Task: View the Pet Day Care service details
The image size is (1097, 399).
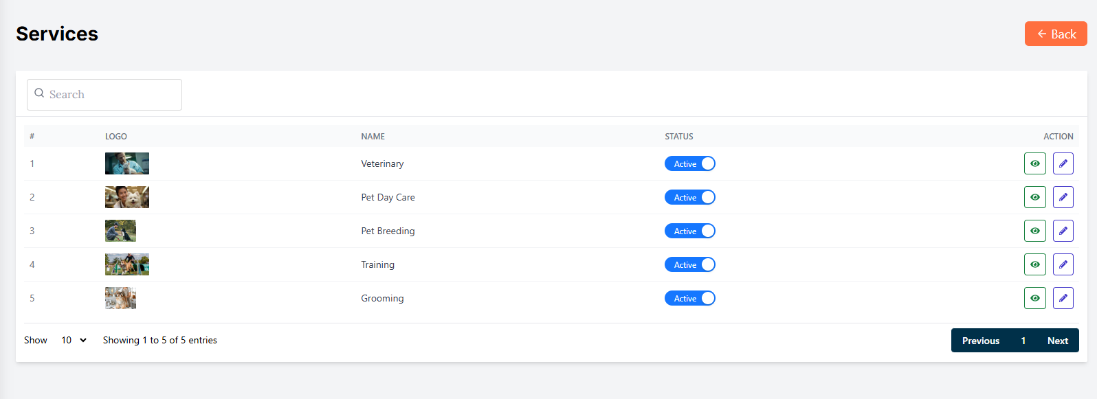Action: pos(1034,197)
